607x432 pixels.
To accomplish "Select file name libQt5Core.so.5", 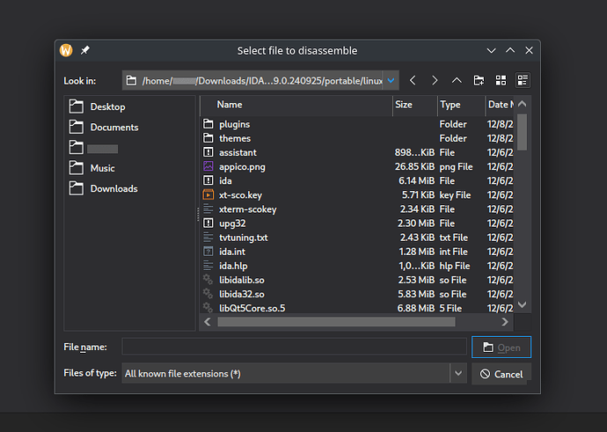I will pyautogui.click(x=252, y=308).
